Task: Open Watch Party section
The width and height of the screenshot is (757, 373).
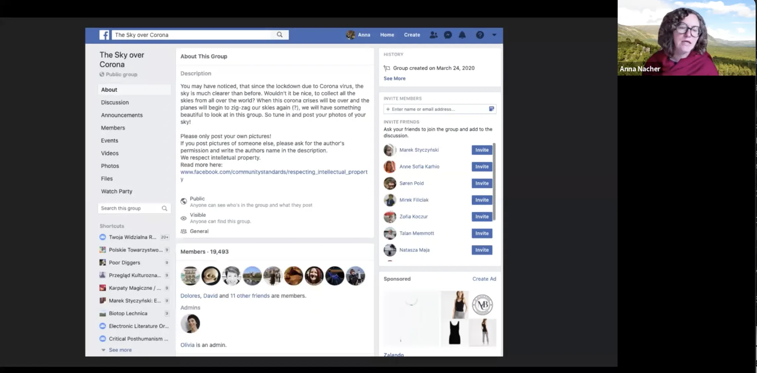Action: (x=116, y=191)
